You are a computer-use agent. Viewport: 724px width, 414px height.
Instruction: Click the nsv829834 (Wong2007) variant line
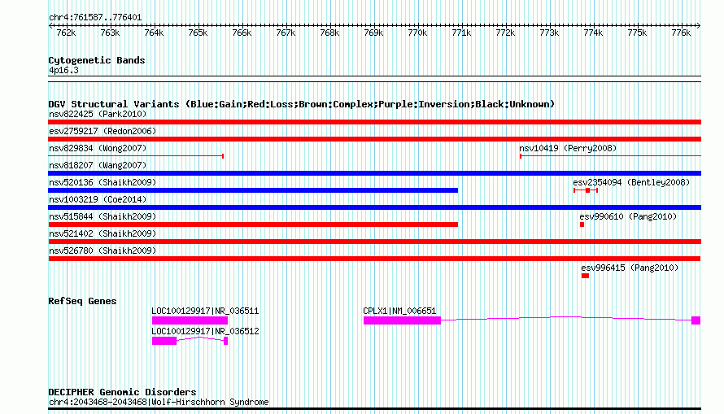coord(136,156)
